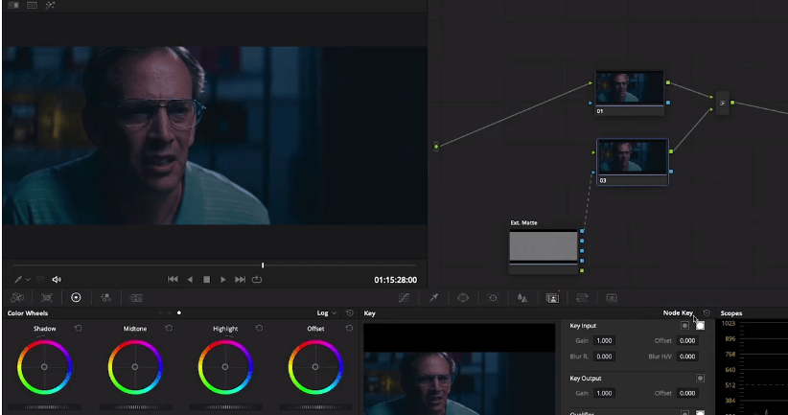The height and width of the screenshot is (415, 788).
Task: Edit the Key Output Offset field
Action: [x=687, y=393]
